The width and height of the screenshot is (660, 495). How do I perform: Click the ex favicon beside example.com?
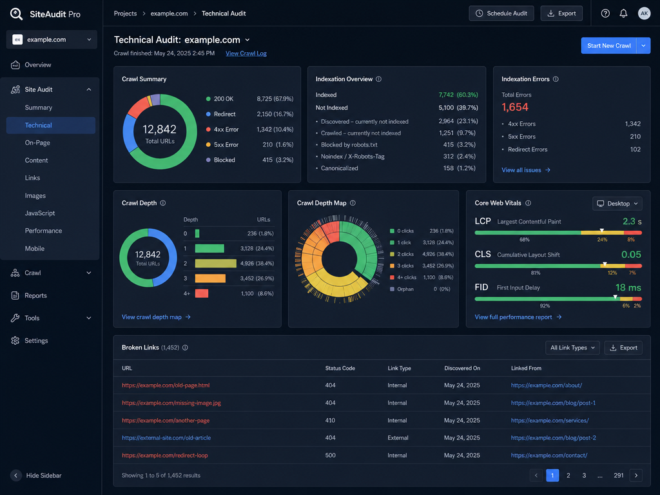click(x=17, y=39)
